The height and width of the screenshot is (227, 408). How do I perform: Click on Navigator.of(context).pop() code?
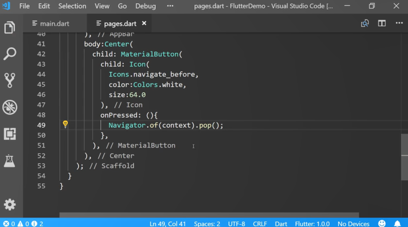coord(164,125)
